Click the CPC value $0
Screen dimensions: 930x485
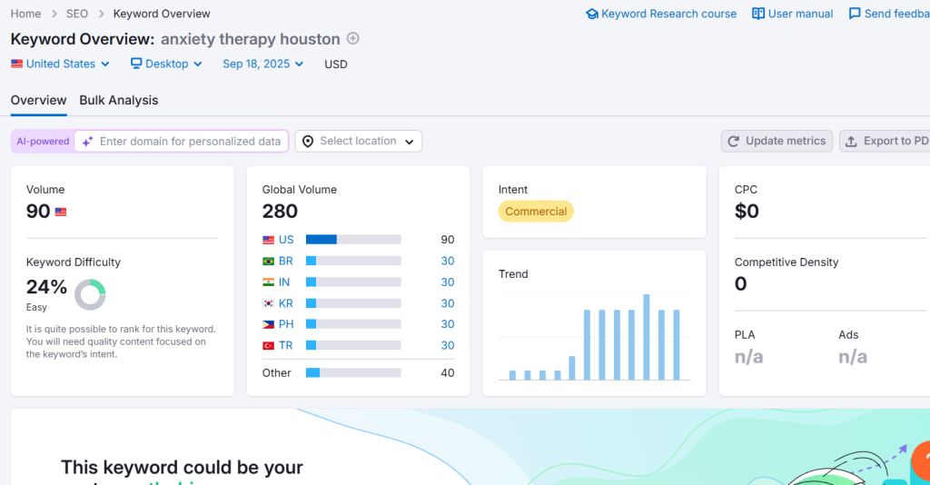point(747,211)
